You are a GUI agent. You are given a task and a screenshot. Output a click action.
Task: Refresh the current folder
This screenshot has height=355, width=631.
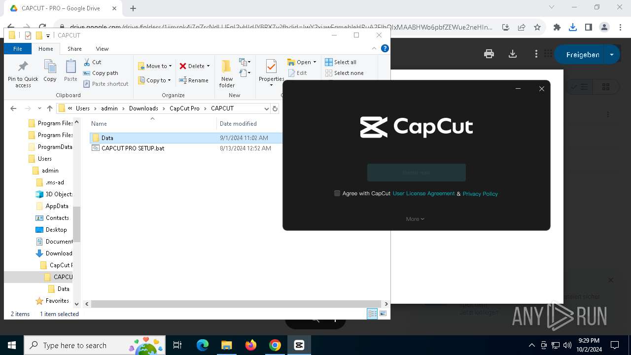(x=275, y=108)
